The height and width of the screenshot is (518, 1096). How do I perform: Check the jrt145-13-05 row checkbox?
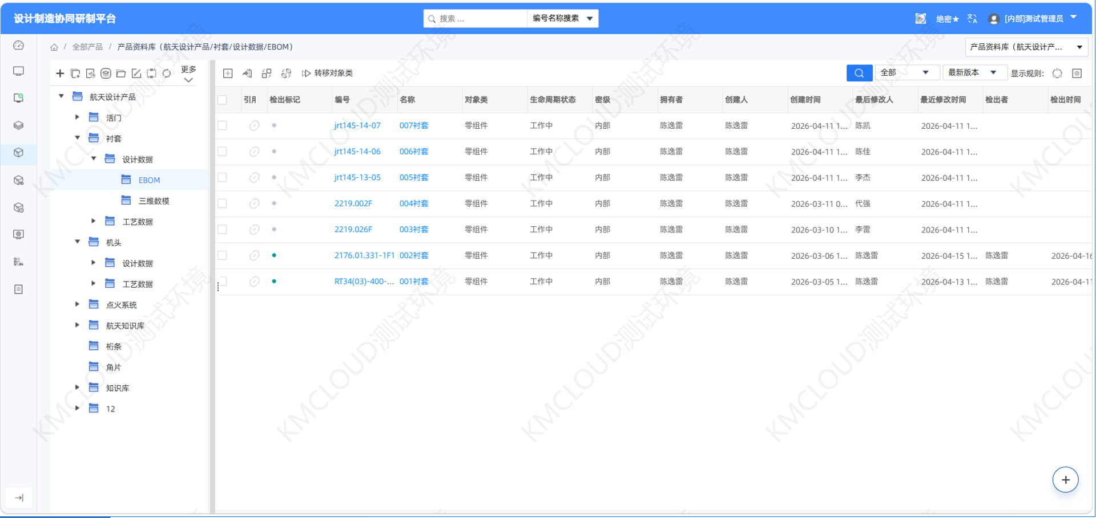pyautogui.click(x=223, y=177)
